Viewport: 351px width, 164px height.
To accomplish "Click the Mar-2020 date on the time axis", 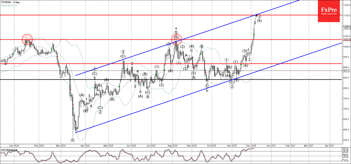I will [x=60, y=145].
